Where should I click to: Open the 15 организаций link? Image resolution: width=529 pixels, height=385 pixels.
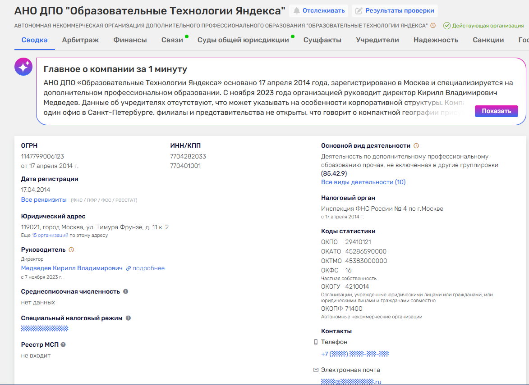point(50,236)
